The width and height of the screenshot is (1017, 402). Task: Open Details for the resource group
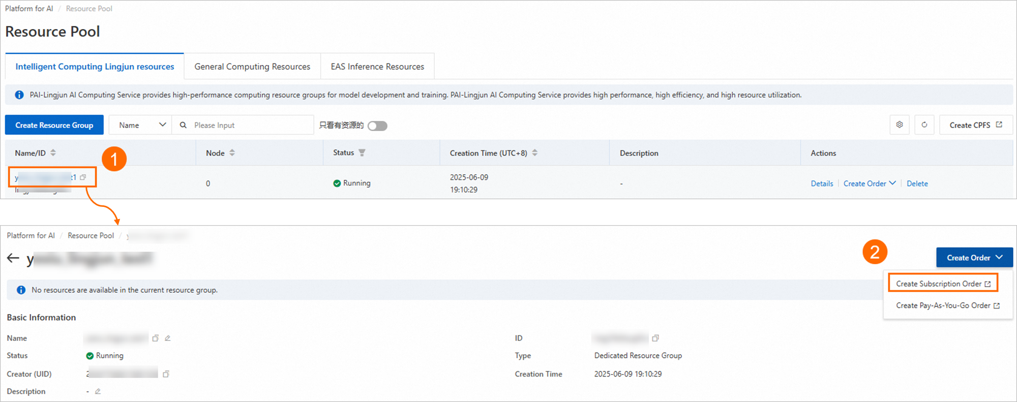coord(822,183)
